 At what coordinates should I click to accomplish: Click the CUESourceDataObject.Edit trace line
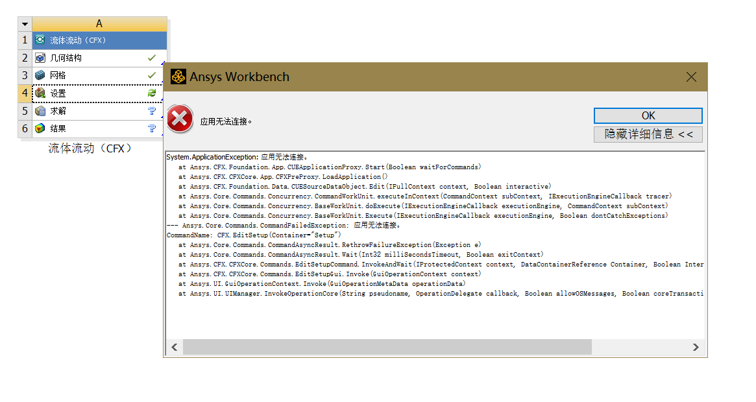click(365, 187)
